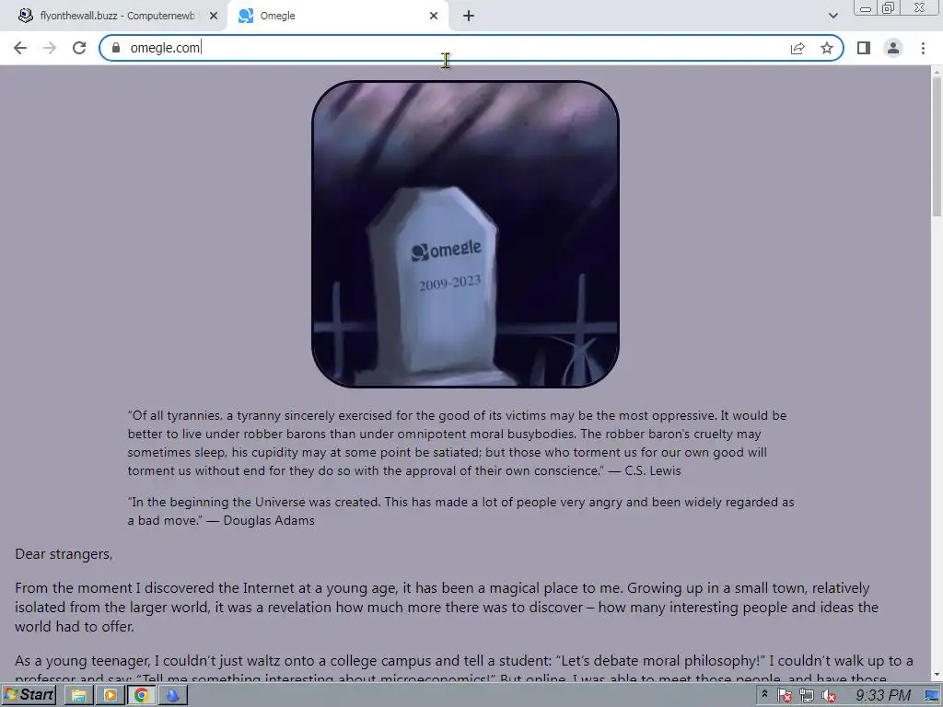Image resolution: width=943 pixels, height=707 pixels.
Task: Expand the tab search dropdown
Action: tap(832, 16)
